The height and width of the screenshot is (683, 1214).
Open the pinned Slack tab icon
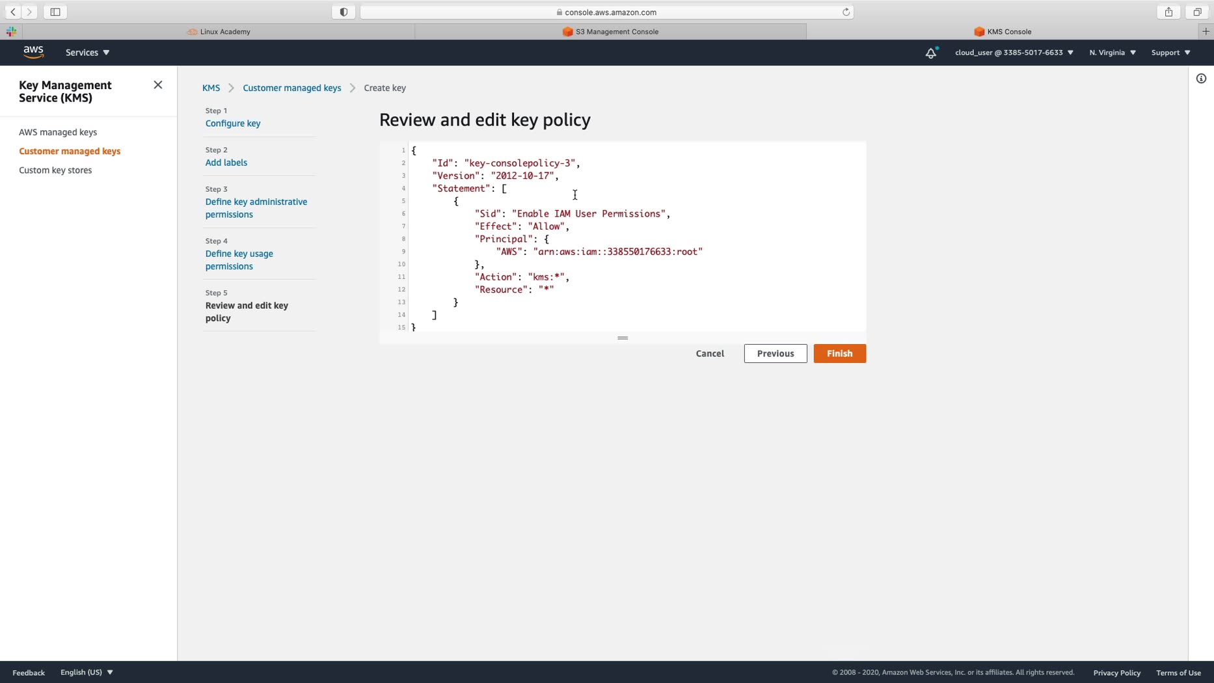[x=11, y=31]
